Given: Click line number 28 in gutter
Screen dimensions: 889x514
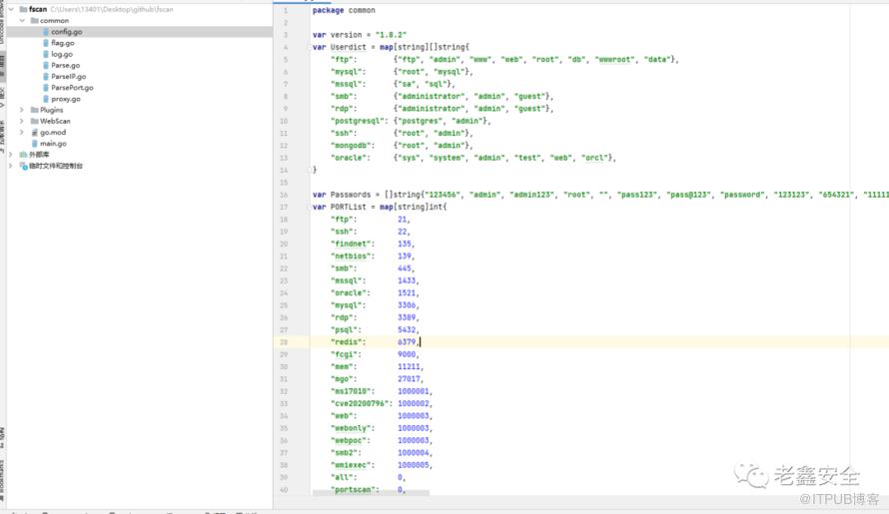Looking at the screenshot, I should 285,342.
